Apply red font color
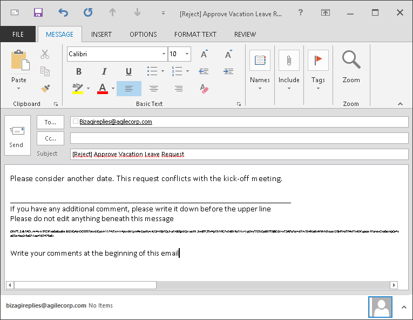This screenshot has height=320, width=413. 103,89
